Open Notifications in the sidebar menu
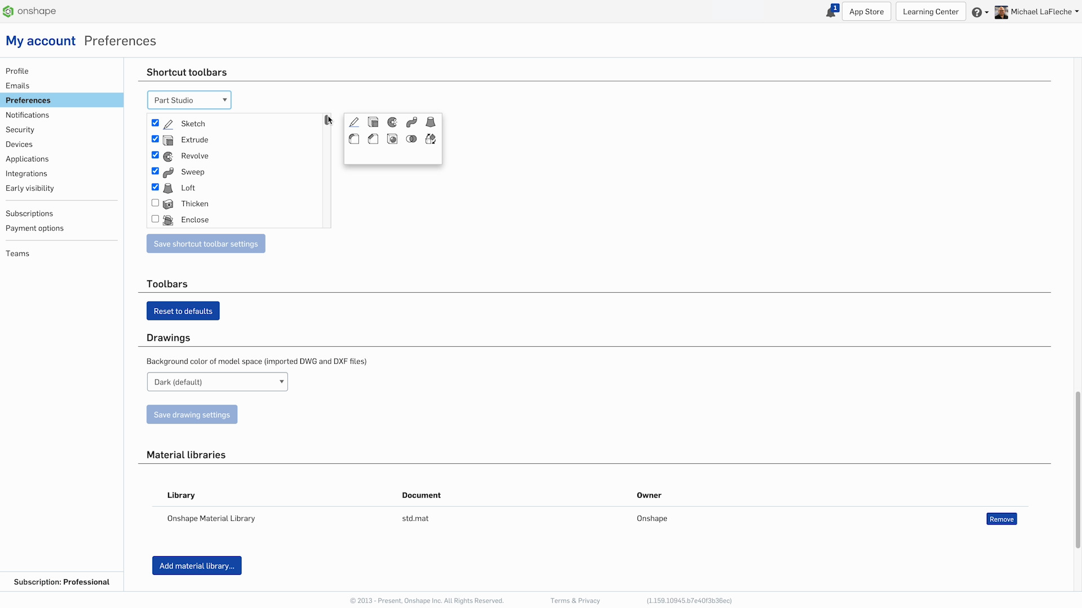 click(27, 115)
